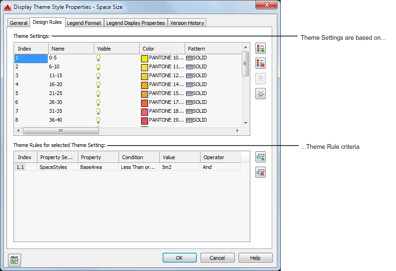The image size is (396, 271).
Task: Click SOLID pattern icon for 36-40
Action: pyautogui.click(x=189, y=120)
